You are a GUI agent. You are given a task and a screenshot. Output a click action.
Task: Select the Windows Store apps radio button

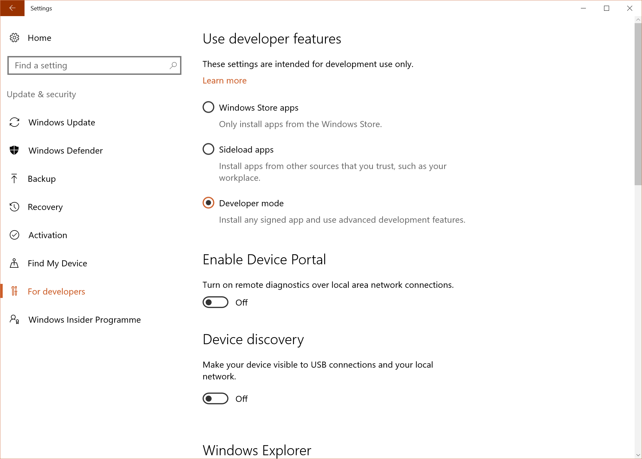tap(208, 107)
